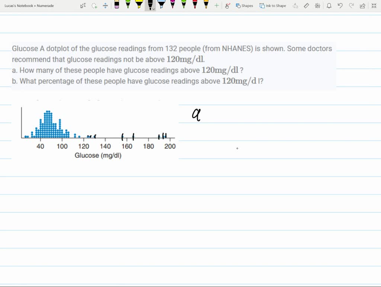381x287 pixels.
Task: Choose the black pen tool
Action: click(150, 4)
